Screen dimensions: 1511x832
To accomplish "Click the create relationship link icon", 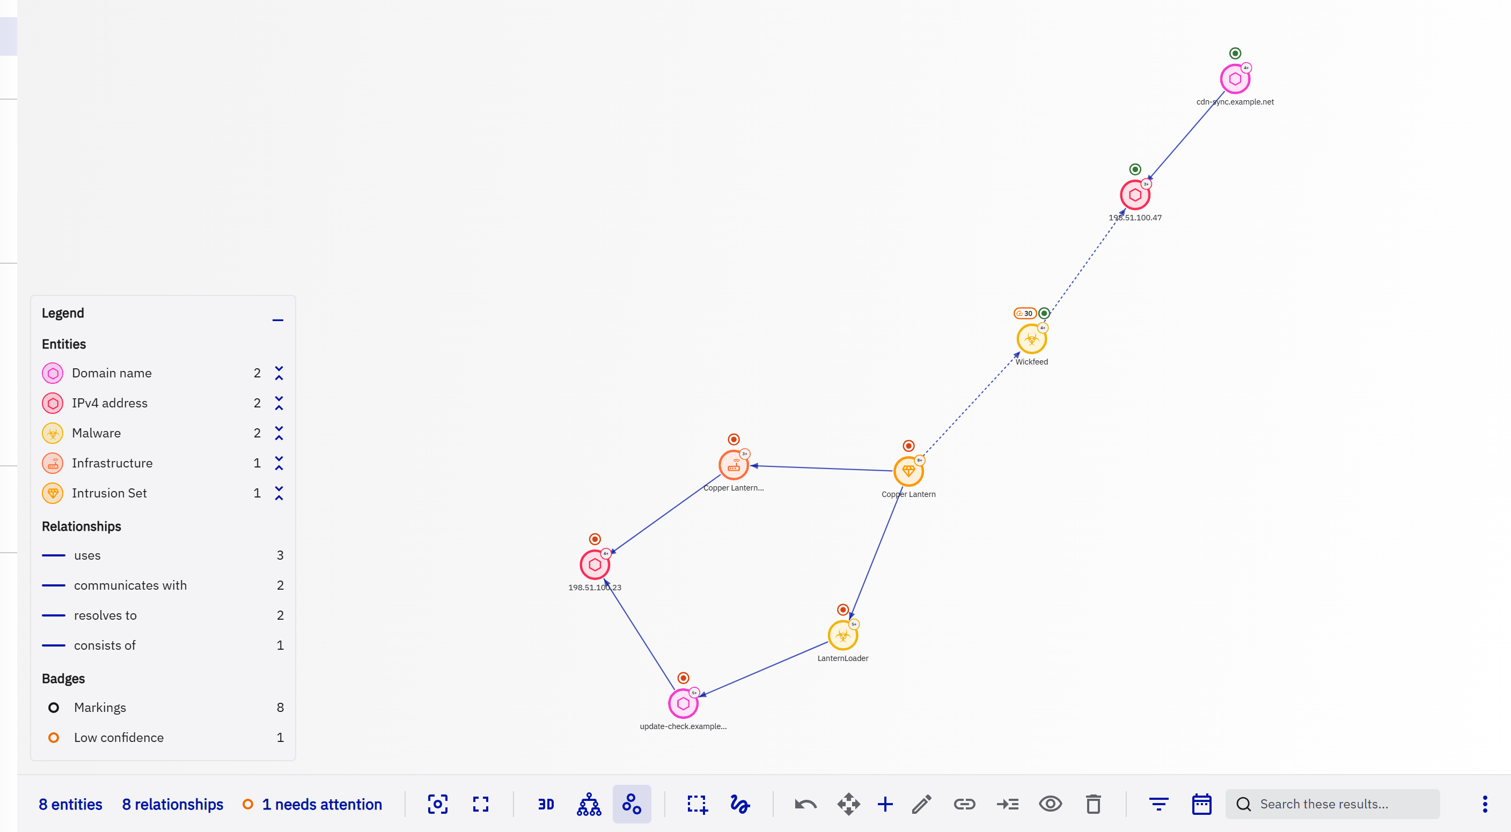I will pyautogui.click(x=964, y=804).
